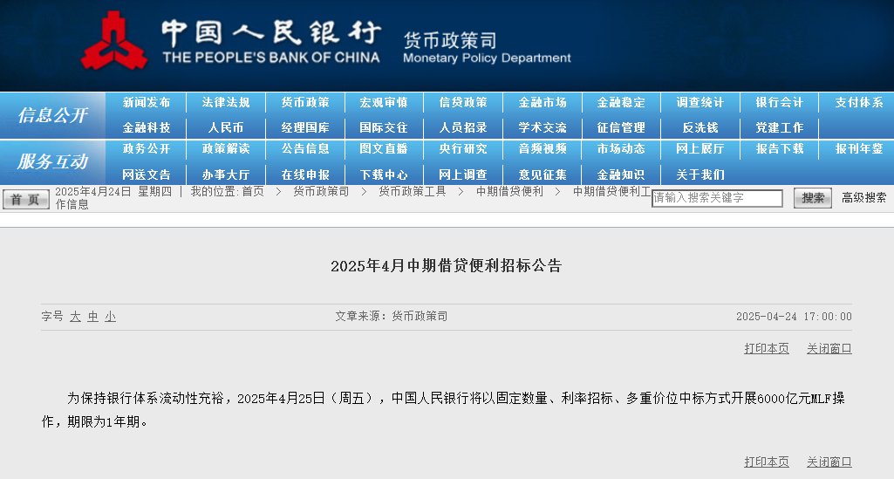Set font size to 小 (small)
894x479 pixels.
pyautogui.click(x=110, y=317)
